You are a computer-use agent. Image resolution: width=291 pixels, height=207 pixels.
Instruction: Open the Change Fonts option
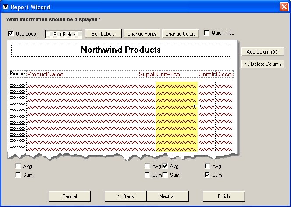click(x=142, y=34)
